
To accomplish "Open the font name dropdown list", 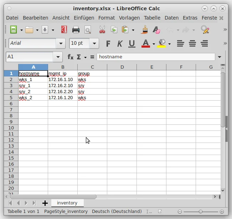I will [x=61, y=43].
